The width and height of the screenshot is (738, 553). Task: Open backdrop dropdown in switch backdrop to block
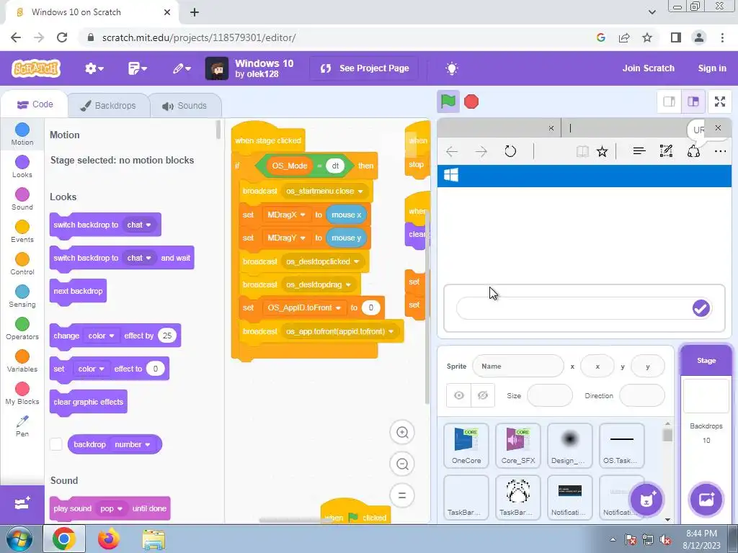(139, 225)
